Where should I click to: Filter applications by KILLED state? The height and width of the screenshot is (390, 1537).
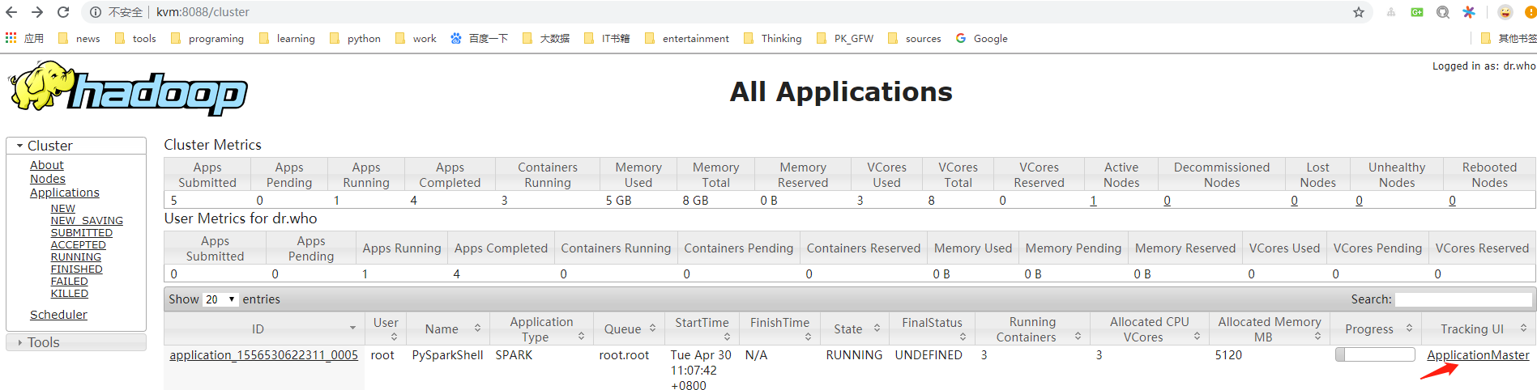[x=70, y=294]
